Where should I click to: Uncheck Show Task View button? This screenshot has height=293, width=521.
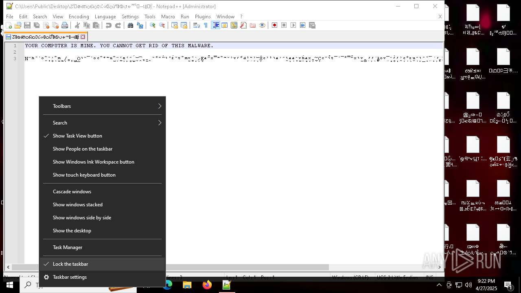(102, 136)
